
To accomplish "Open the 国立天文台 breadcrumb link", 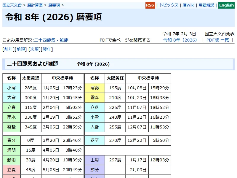I will click(x=12, y=5).
